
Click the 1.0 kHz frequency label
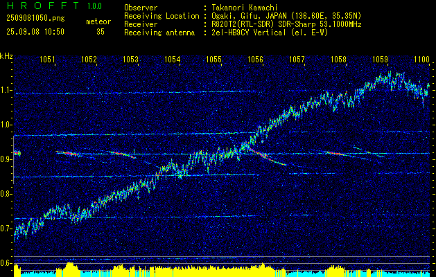pyautogui.click(x=6, y=125)
